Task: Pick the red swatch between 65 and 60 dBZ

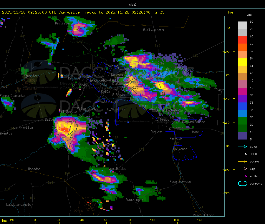Action: tap(243, 40)
